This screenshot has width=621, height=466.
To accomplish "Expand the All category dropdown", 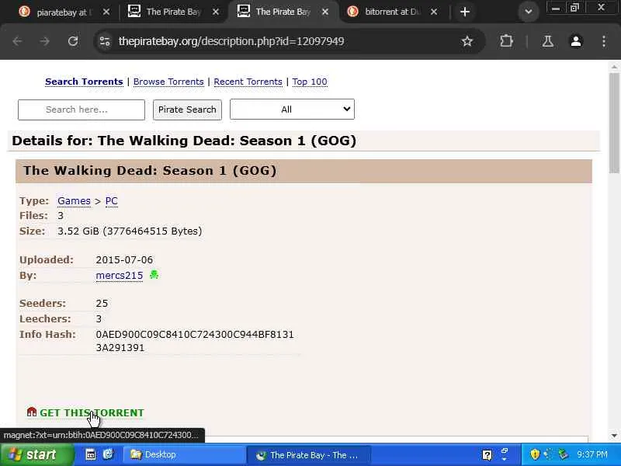I will 292,109.
